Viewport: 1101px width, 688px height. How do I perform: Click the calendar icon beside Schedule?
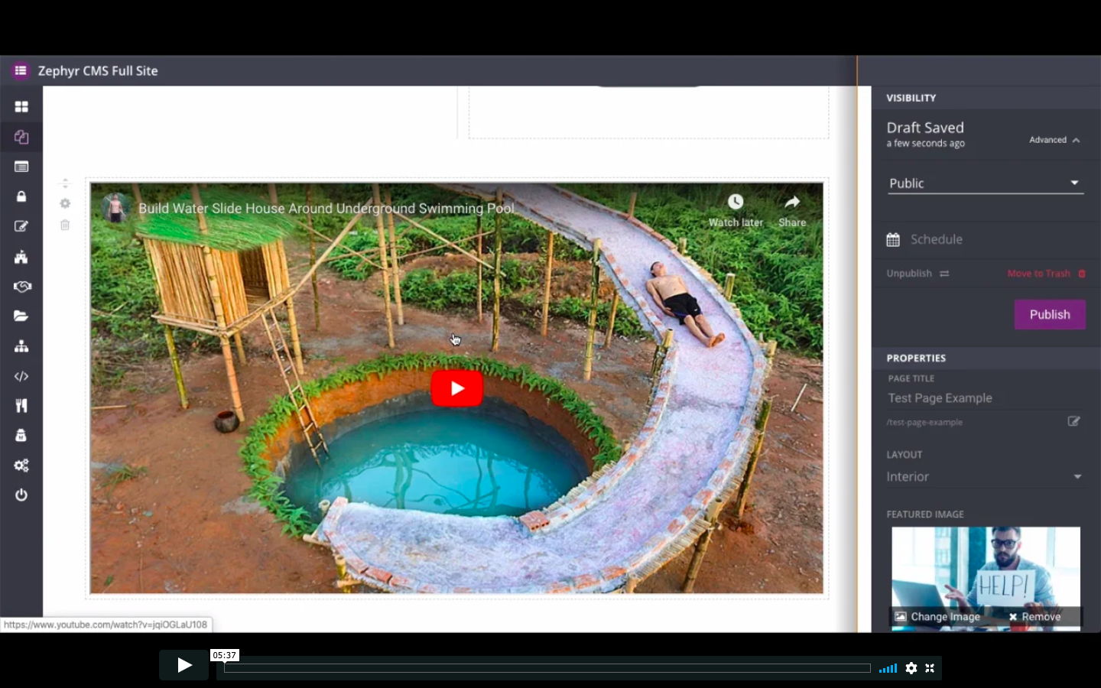pyautogui.click(x=893, y=239)
